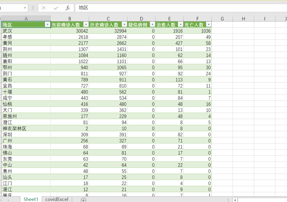Open the 历史确诊人数 filter dropdown
Image resolution: width=287 pixels, height=202 pixels.
click(x=125, y=25)
